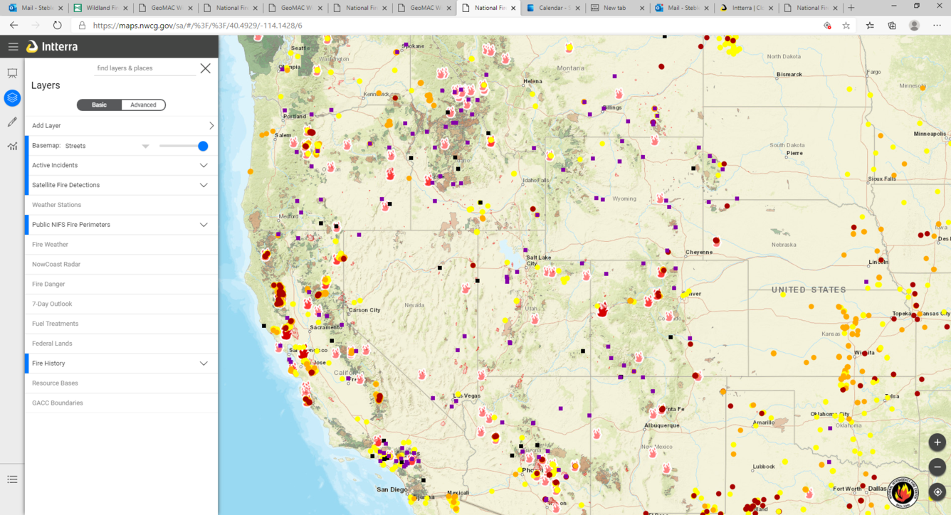Switch to the first Mail browser tab

coord(36,8)
